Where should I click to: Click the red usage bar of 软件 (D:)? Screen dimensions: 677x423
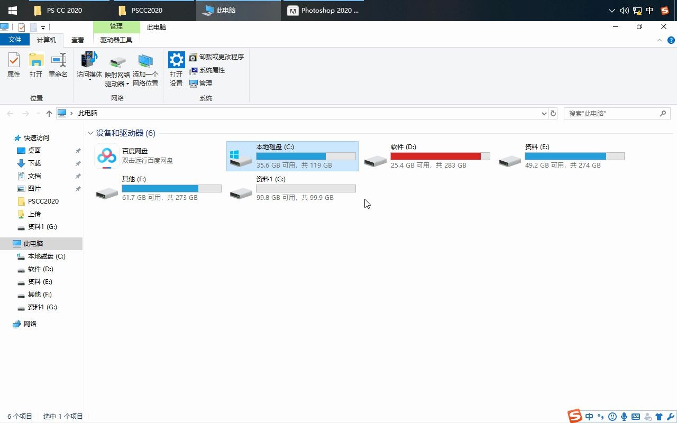point(440,156)
